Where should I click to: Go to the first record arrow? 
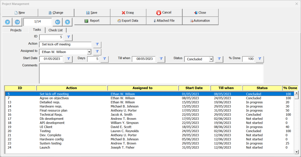click(17, 22)
